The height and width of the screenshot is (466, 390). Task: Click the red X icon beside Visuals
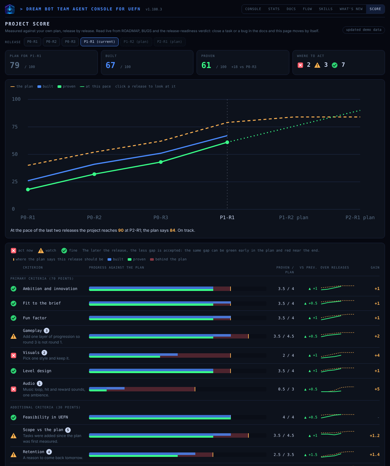pyautogui.click(x=14, y=355)
